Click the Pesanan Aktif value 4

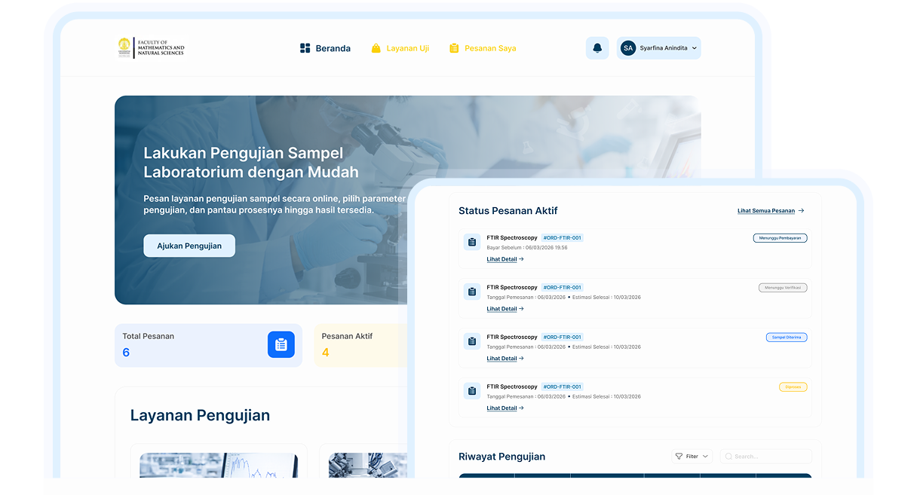(x=326, y=353)
